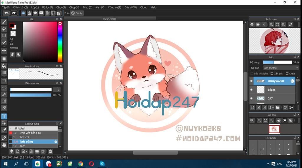The height and width of the screenshot is (168, 302).
Task: Select the chữ viết bằng cọ brush
Action: pos(33,133)
